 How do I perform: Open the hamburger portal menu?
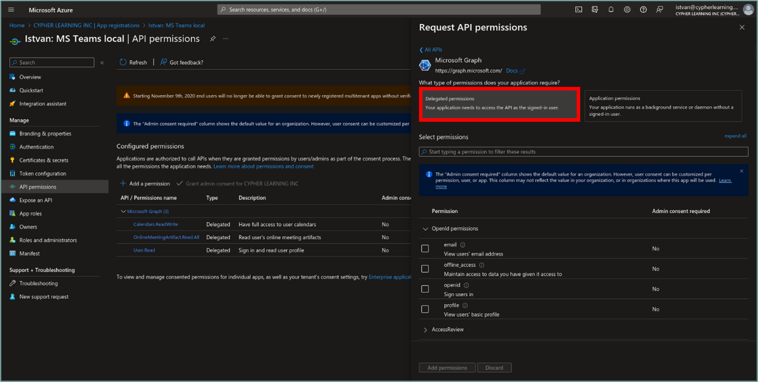pyautogui.click(x=11, y=10)
